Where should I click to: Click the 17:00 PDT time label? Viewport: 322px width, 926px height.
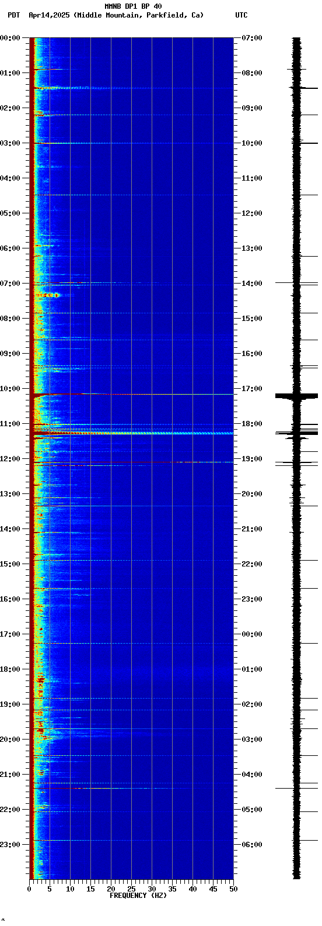[10, 634]
